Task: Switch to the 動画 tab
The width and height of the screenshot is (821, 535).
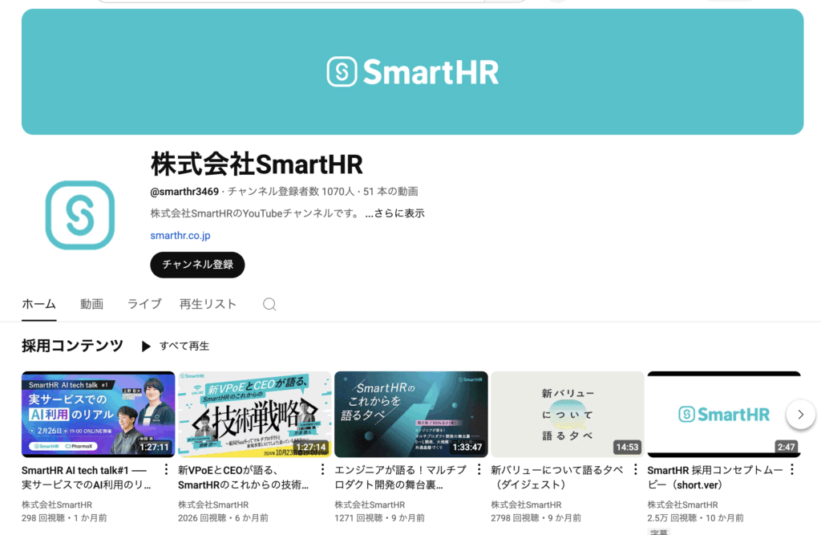Action: point(91,305)
